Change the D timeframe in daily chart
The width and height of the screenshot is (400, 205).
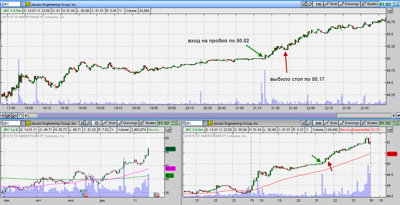97,123
